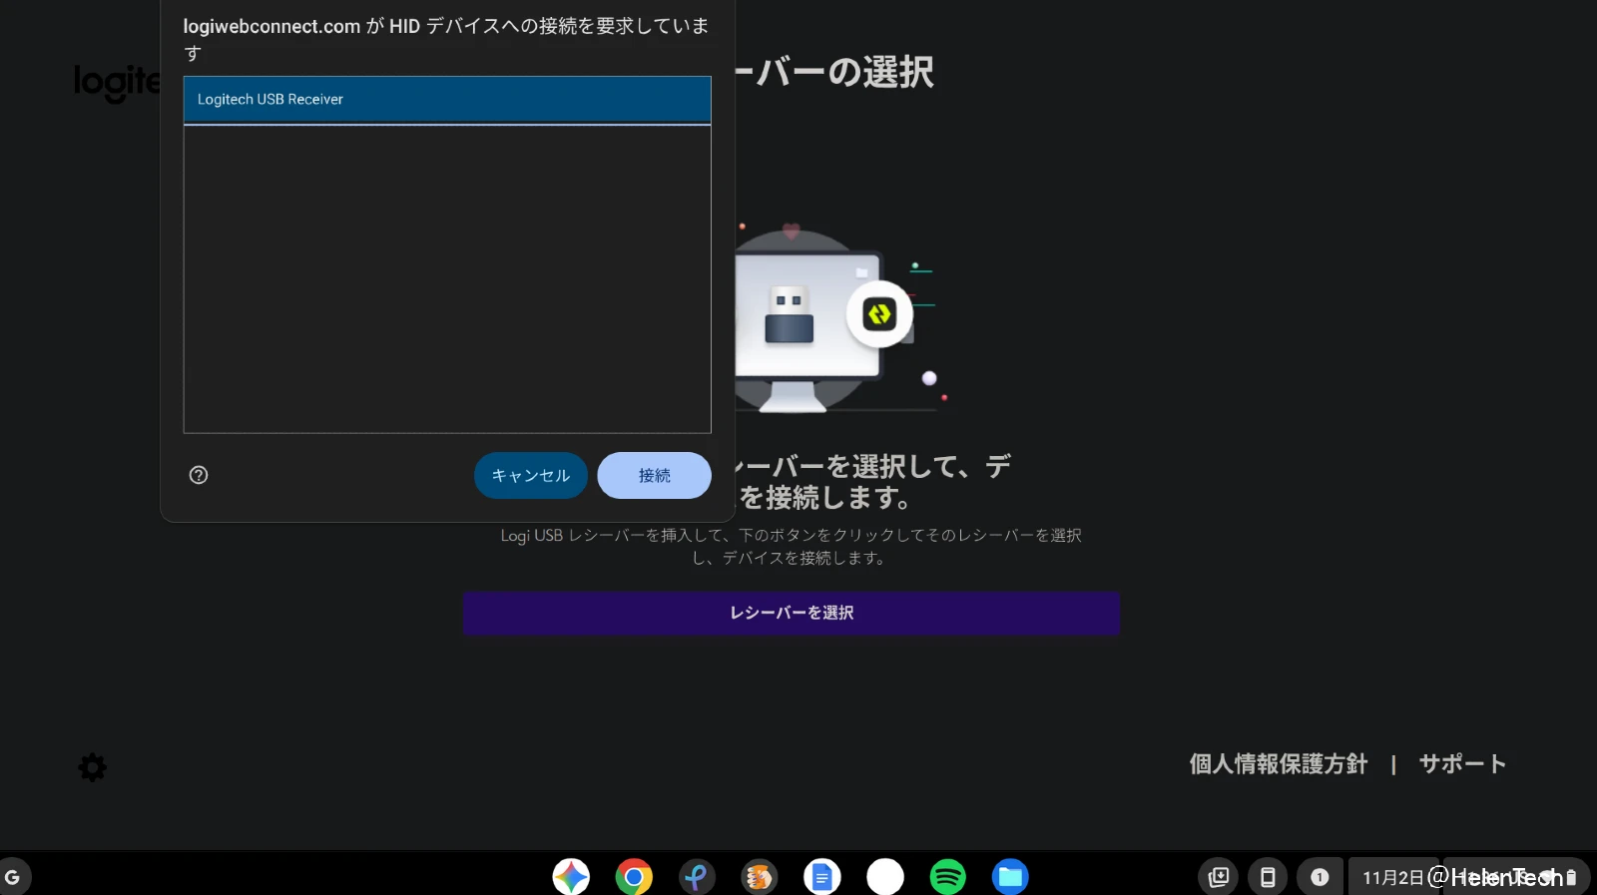Open Google Chrome from the shelf
The height and width of the screenshot is (895, 1597).
pyautogui.click(x=634, y=877)
